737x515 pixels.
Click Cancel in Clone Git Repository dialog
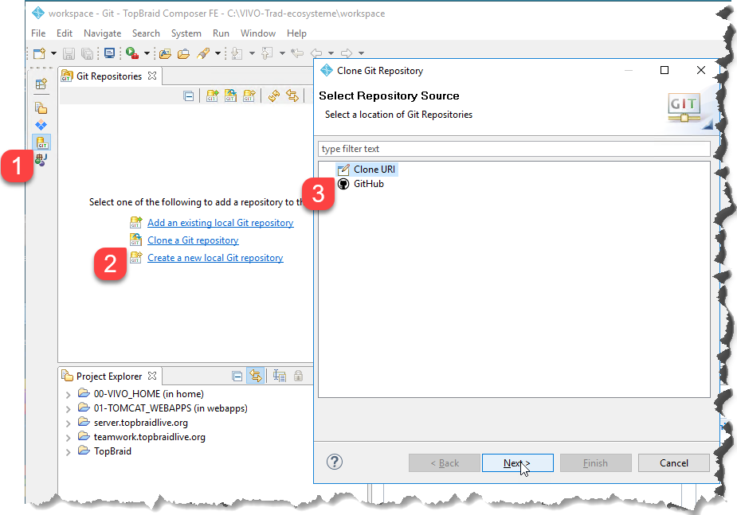click(x=673, y=462)
